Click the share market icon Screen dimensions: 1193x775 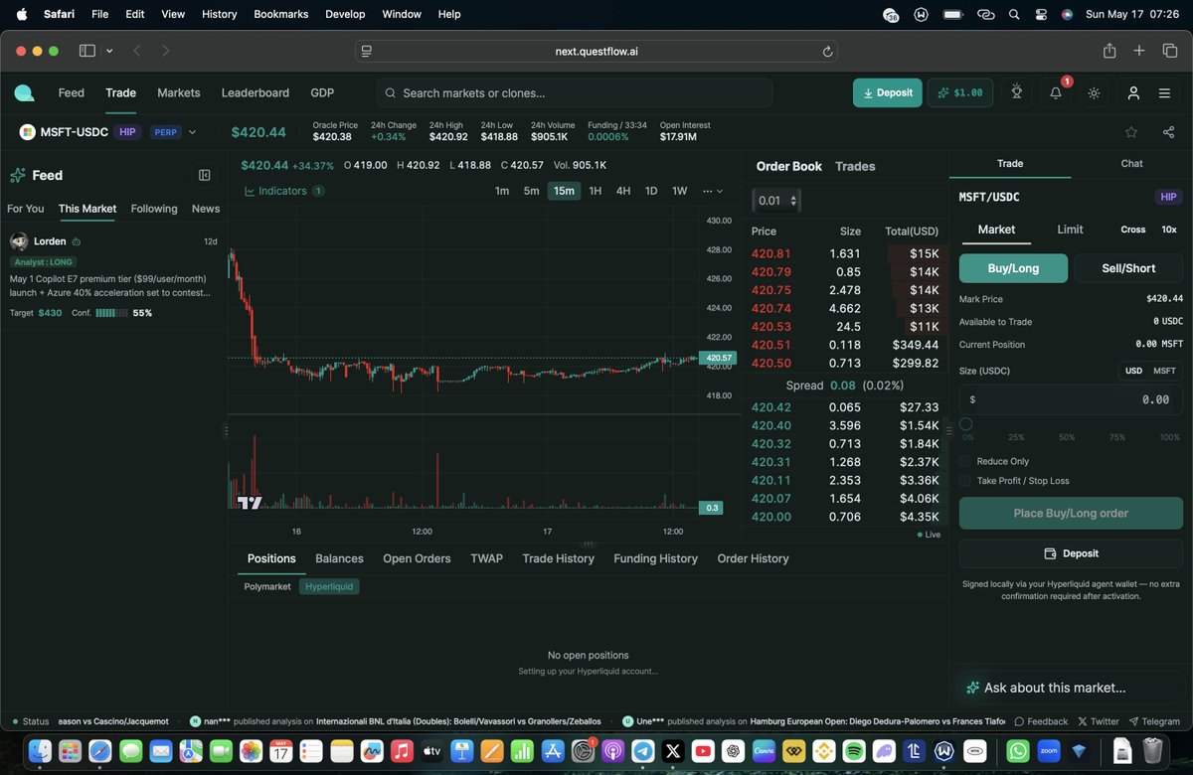[1168, 131]
